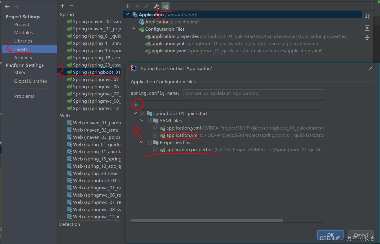Add a configuration file with the dialog plus button
Image resolution: width=380 pixels, height=244 pixels.
pos(136,105)
